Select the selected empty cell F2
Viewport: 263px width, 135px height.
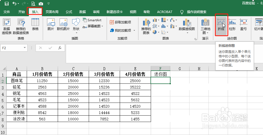[x=161, y=80]
